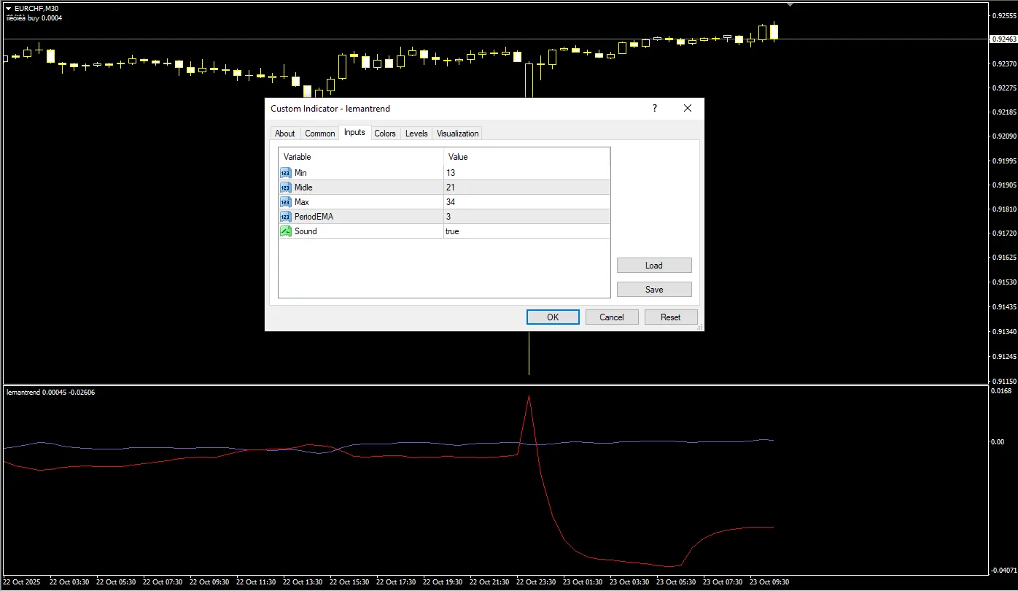Screen dimensions: 1018x591
Task: Select the Max value 34 cell
Action: [527, 202]
